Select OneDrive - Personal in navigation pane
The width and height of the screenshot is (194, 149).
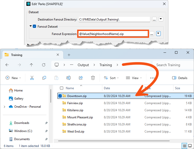tap(25, 107)
